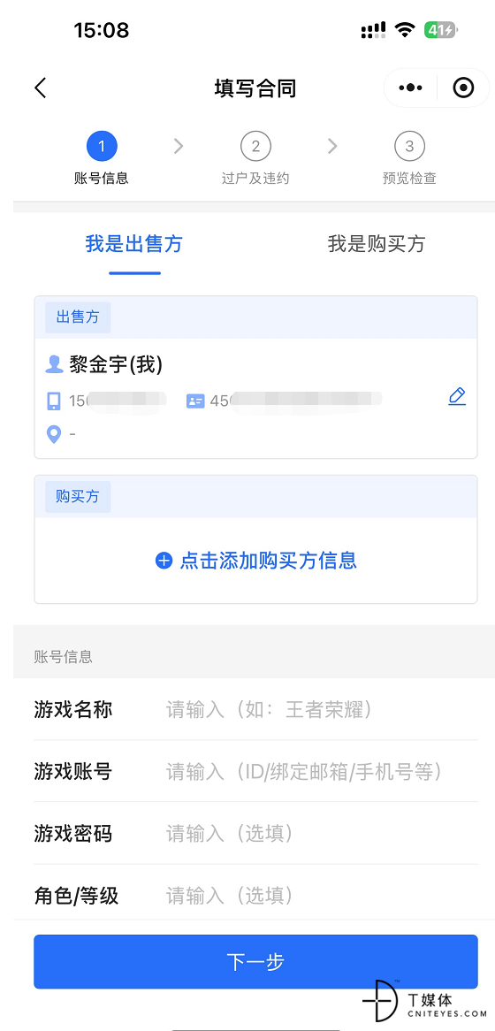Image resolution: width=495 pixels, height=1031 pixels.
Task: Tap the plus icon for buyer info
Action: click(163, 561)
